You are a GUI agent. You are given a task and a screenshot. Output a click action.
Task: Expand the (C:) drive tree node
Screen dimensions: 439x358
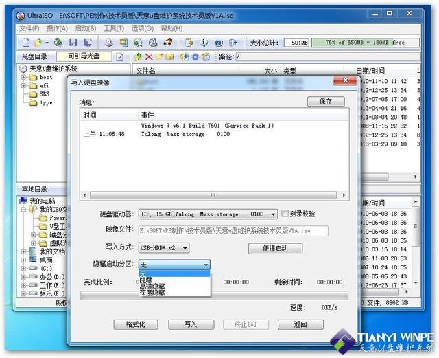point(24,269)
